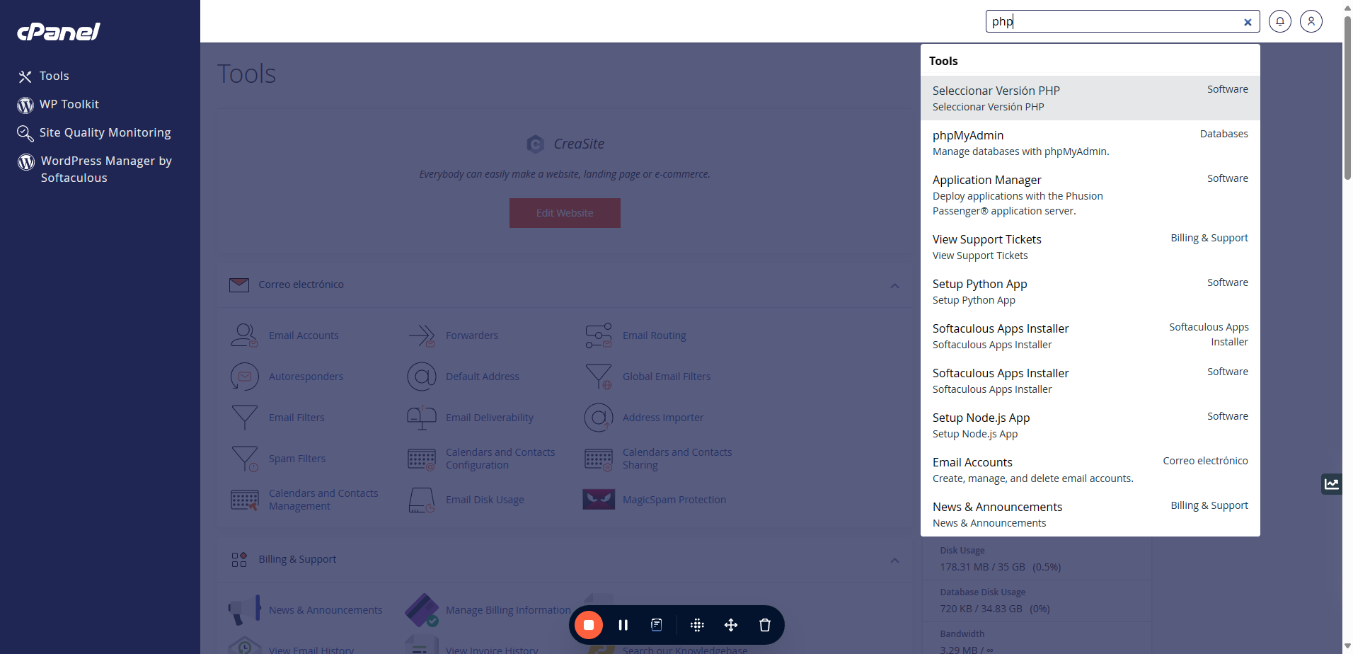This screenshot has height=654, width=1353.
Task: Click the Email Accounts icon
Action: [x=244, y=335]
